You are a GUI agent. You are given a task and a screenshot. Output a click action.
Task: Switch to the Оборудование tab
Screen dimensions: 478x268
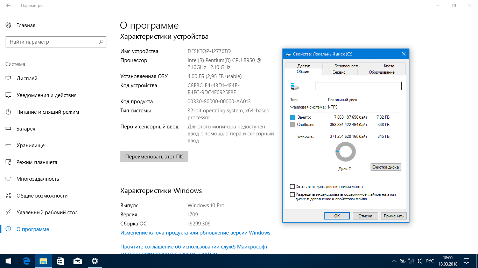[381, 72]
